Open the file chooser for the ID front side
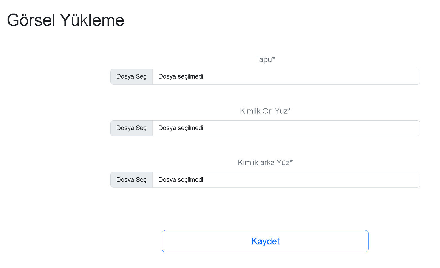 point(131,128)
